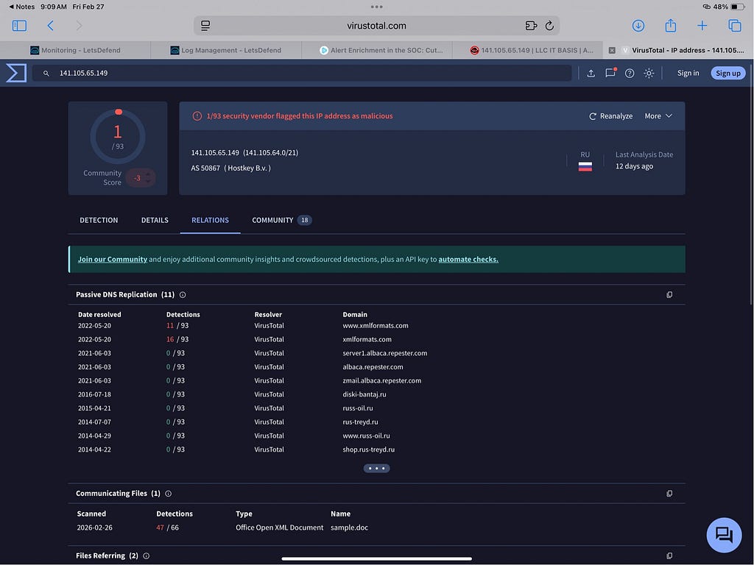This screenshot has width=754, height=565.
Task: Open the rus-treyd.ru domain
Action: coord(360,422)
